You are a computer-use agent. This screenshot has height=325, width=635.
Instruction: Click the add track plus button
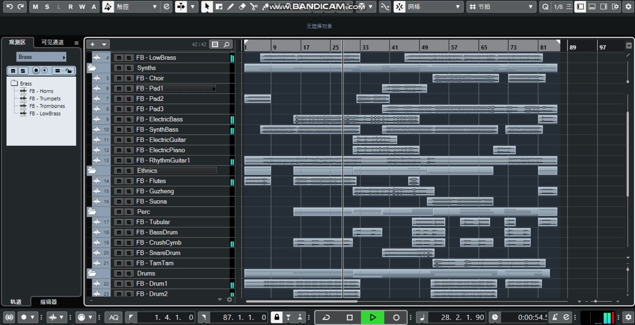(93, 45)
